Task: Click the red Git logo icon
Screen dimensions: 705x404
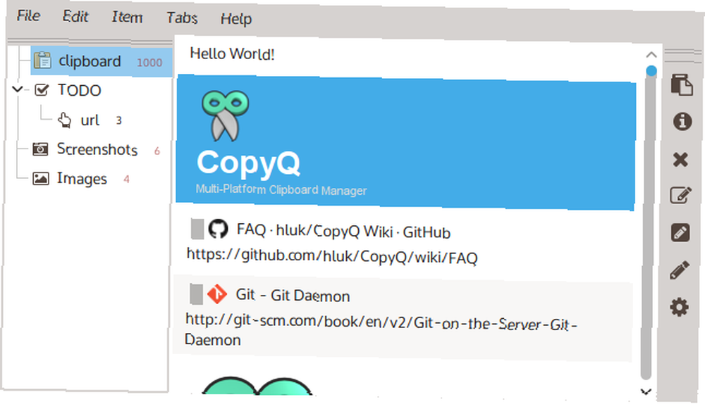Action: tap(216, 294)
